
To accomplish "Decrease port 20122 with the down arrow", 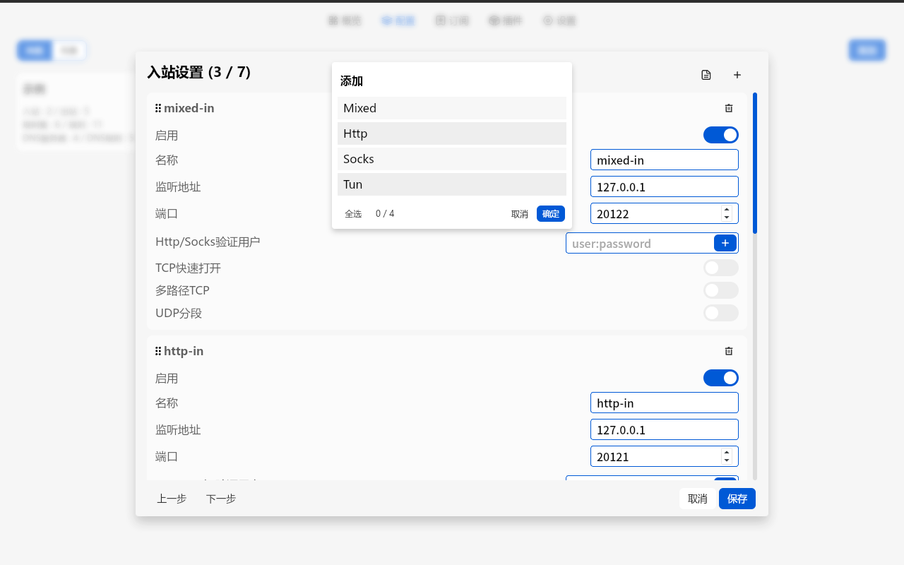I will point(727,218).
